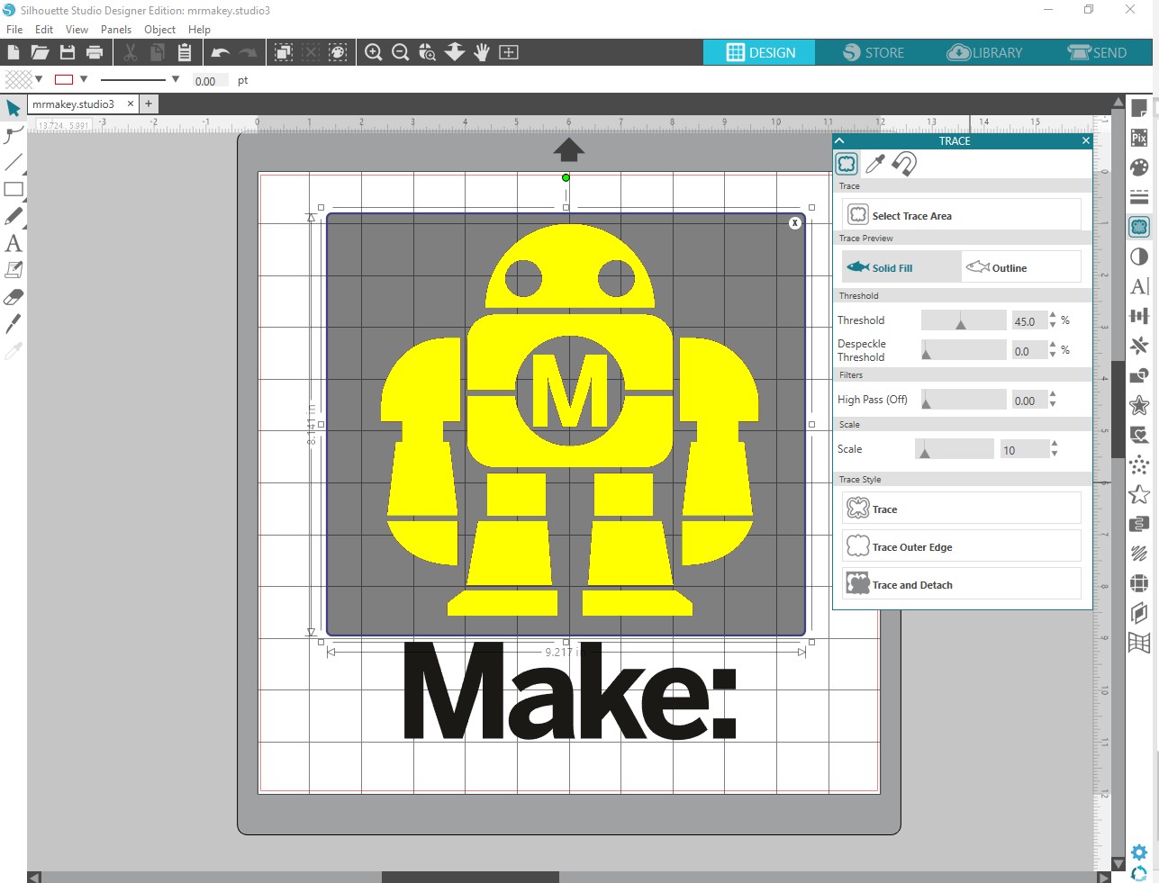Screen dimensions: 1159x883
Task: Fit the page to window
Action: [x=509, y=52]
